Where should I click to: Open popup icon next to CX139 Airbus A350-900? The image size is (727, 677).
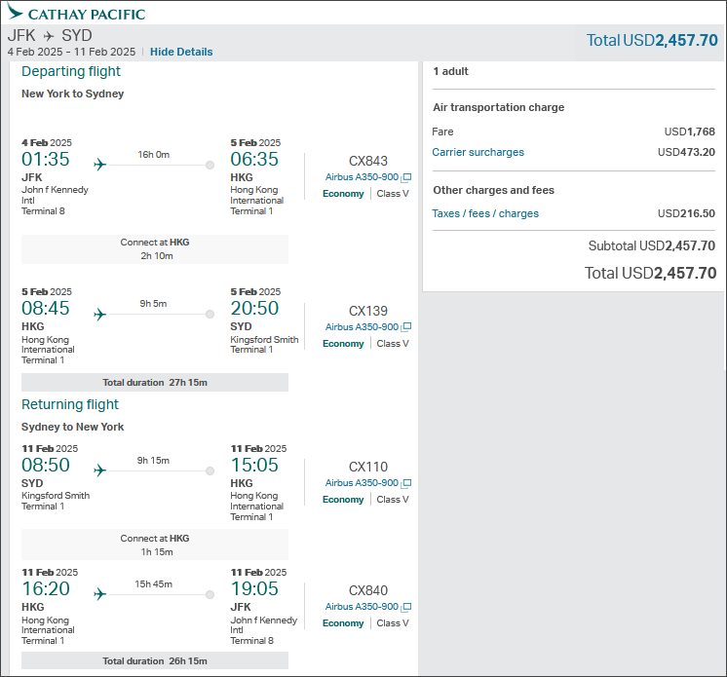[x=406, y=326]
